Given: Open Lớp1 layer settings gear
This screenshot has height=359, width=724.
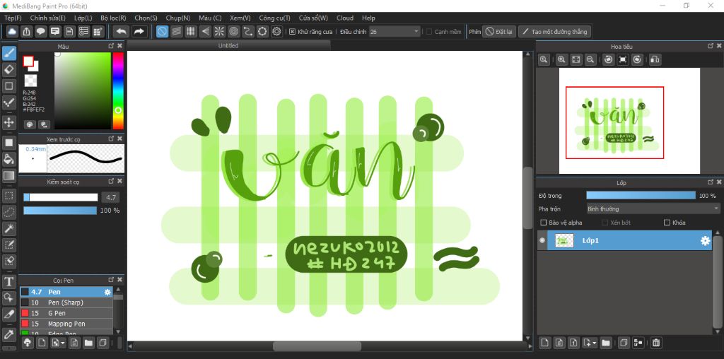Looking at the screenshot, I should pos(705,241).
